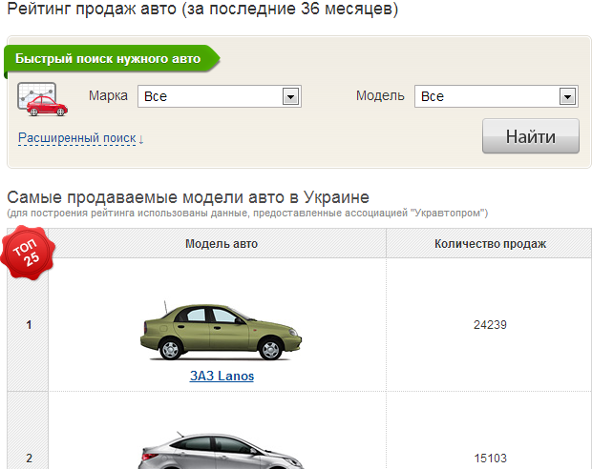Screen dimensions: 592x469
Task: Click the arrow next to Расширенный поиск
Action: point(141,139)
